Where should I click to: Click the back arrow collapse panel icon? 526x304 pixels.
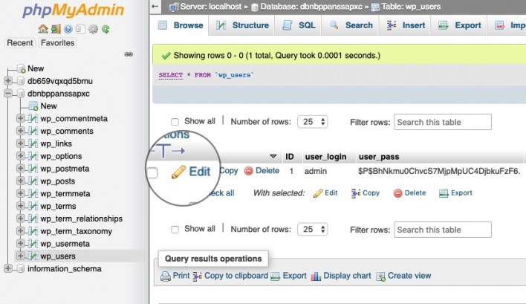coord(155,7)
